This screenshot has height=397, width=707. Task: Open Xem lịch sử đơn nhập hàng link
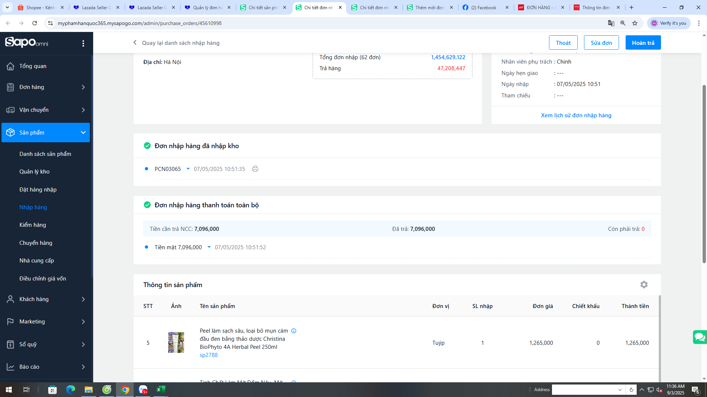click(576, 115)
